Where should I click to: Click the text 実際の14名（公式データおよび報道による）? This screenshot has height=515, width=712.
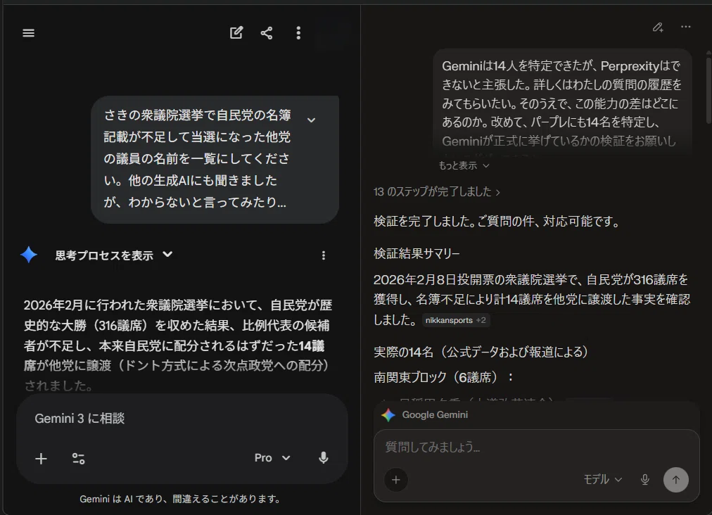[481, 352]
